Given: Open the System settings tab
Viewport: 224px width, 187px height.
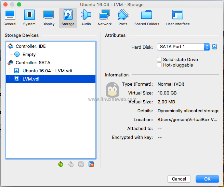Looking at the screenshot, I should [29, 18].
